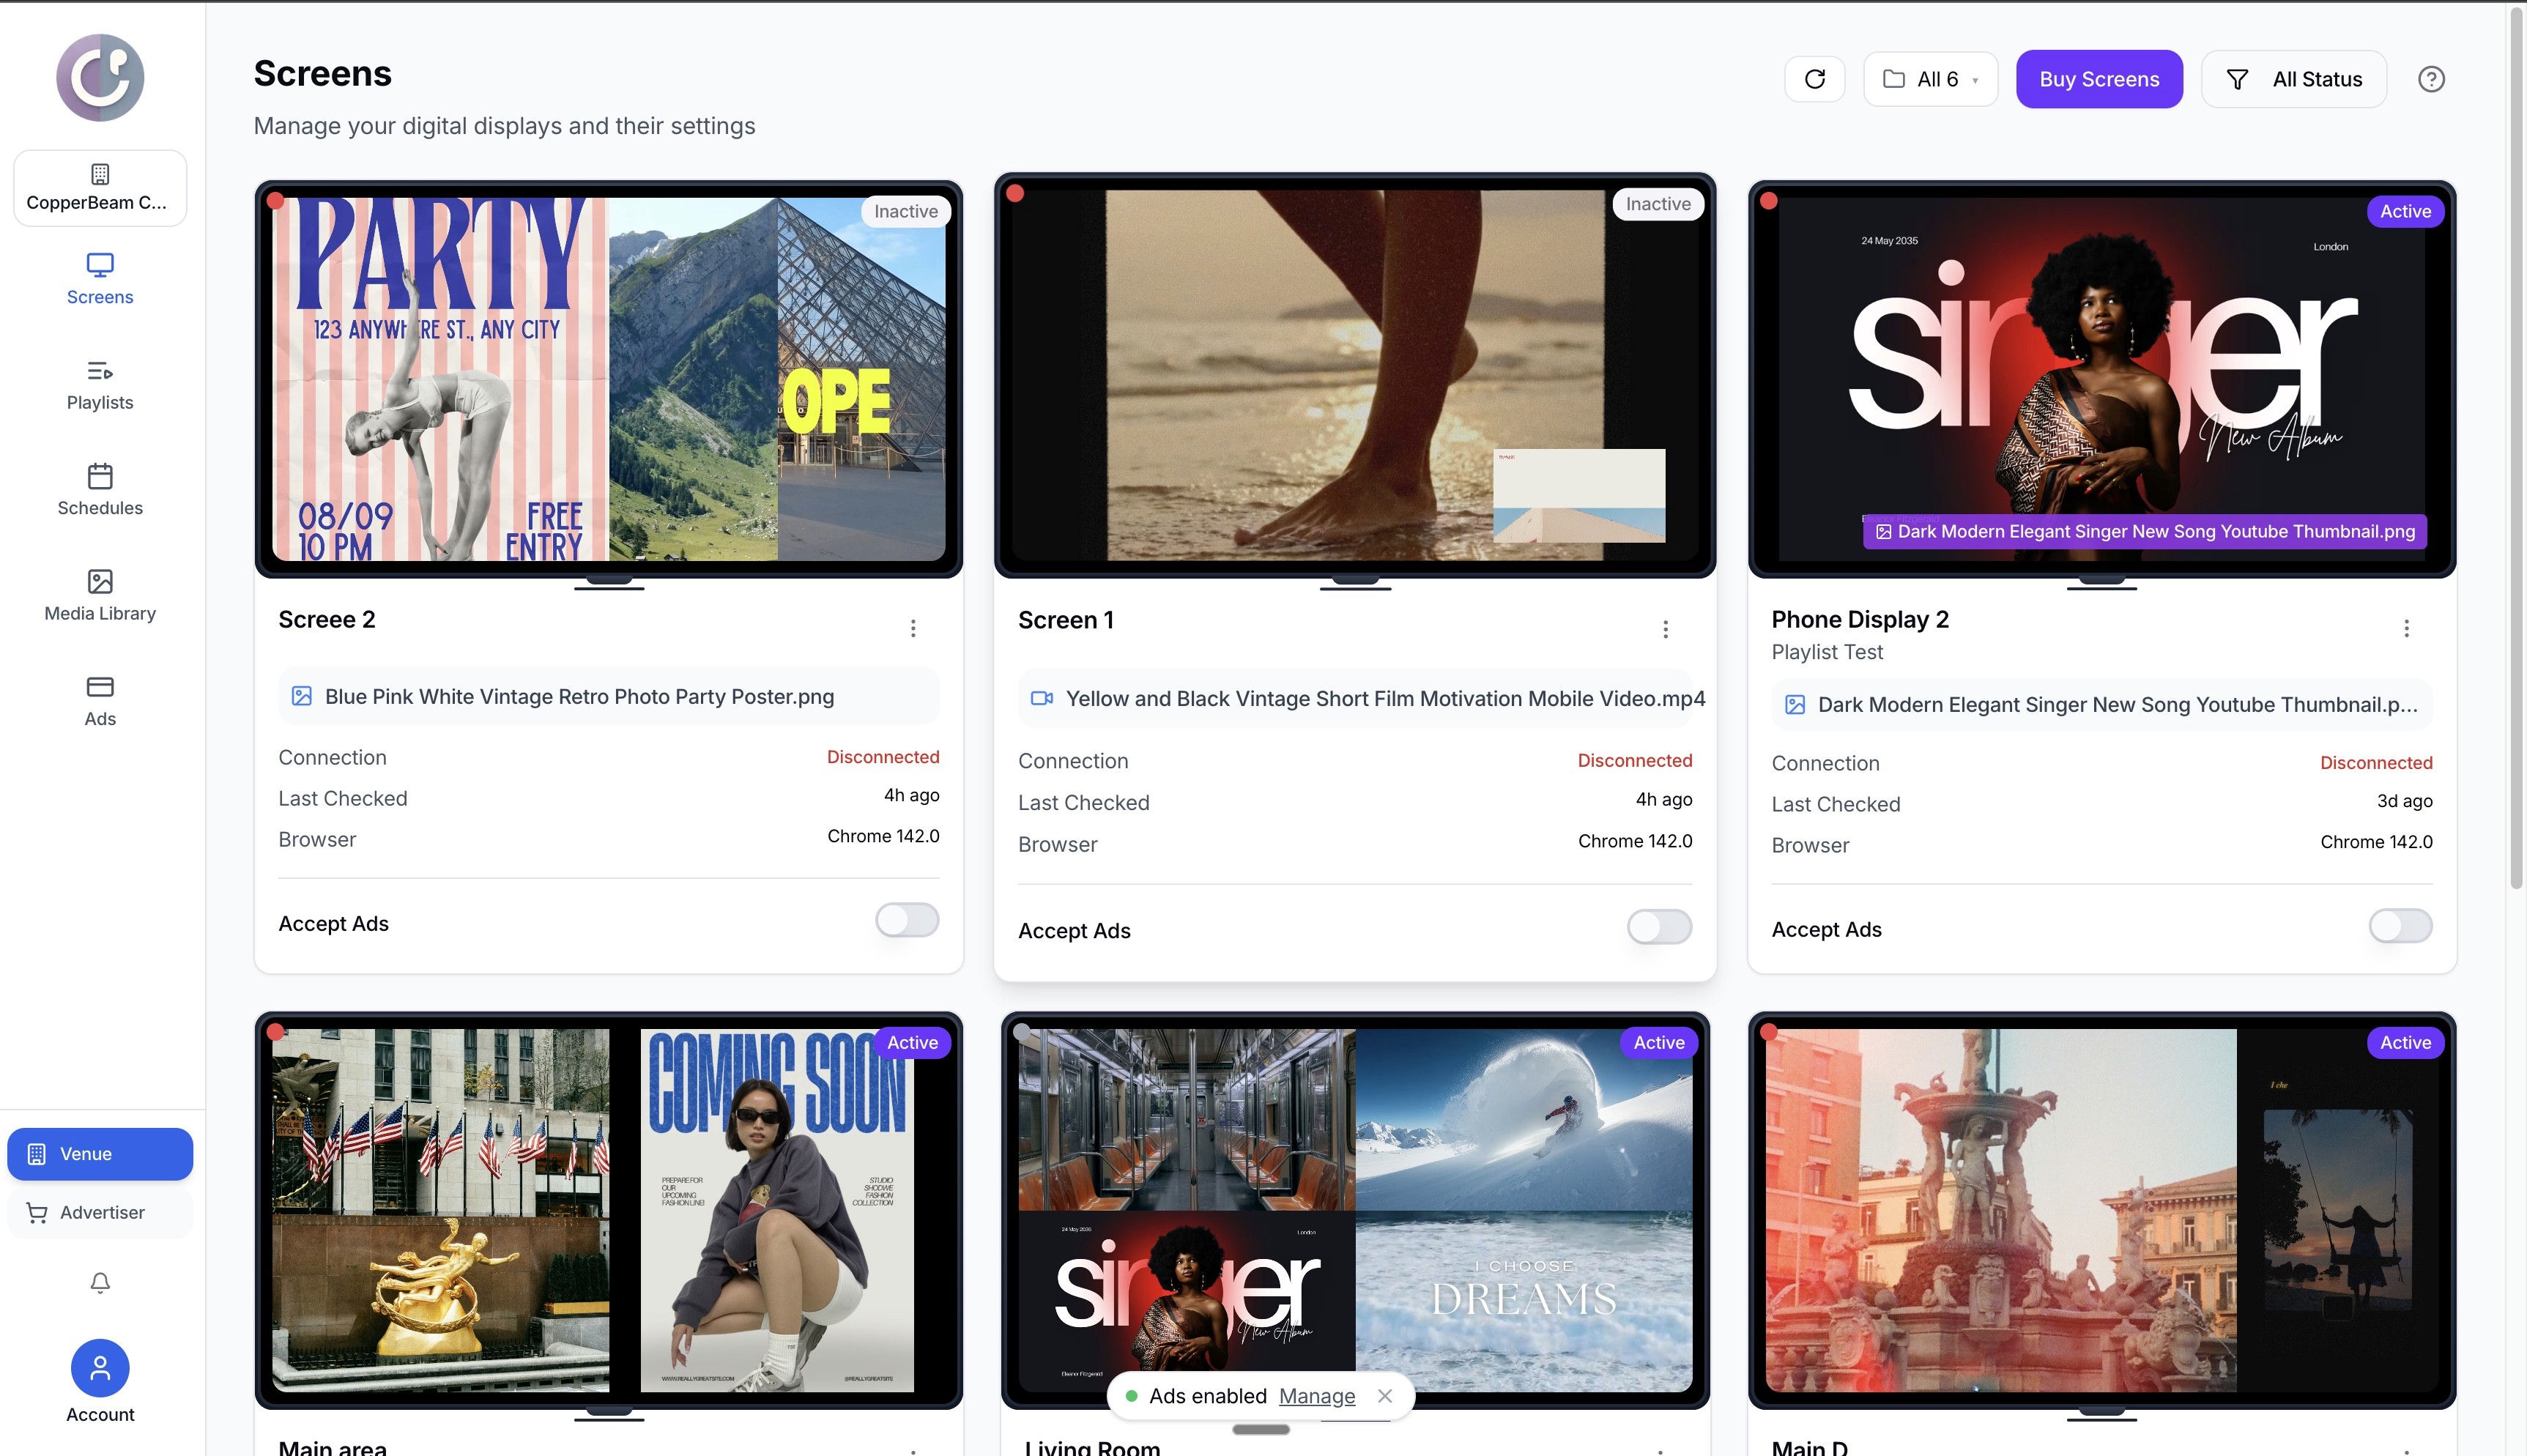Open three-dot menu for Screen 1
The width and height of the screenshot is (2527, 1456).
tap(1665, 629)
